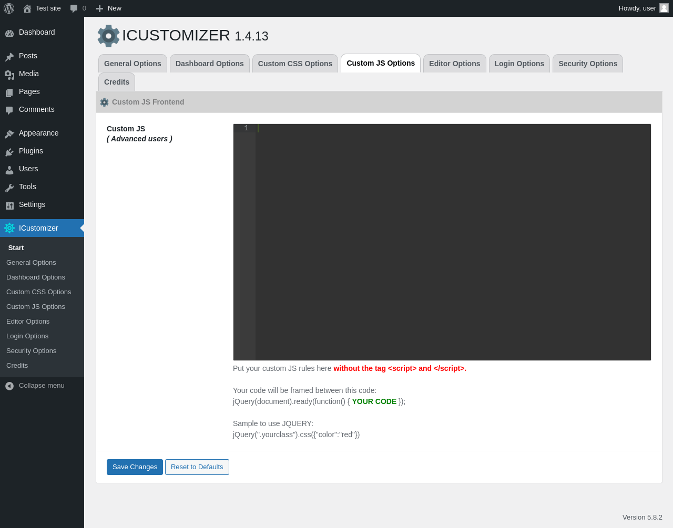The height and width of the screenshot is (528, 673).
Task: Select the Custom JS Options tab
Action: coord(381,63)
